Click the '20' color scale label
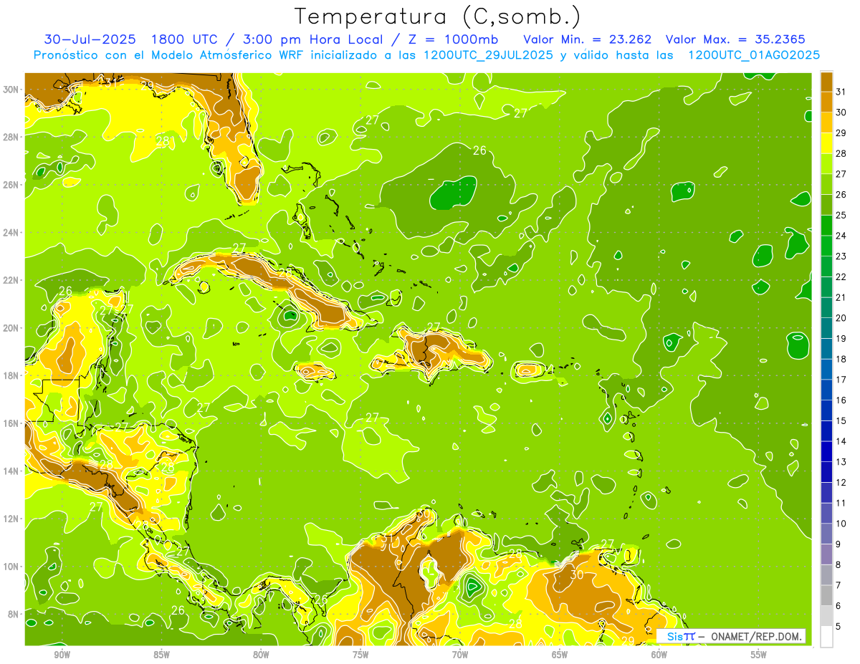 coord(841,318)
